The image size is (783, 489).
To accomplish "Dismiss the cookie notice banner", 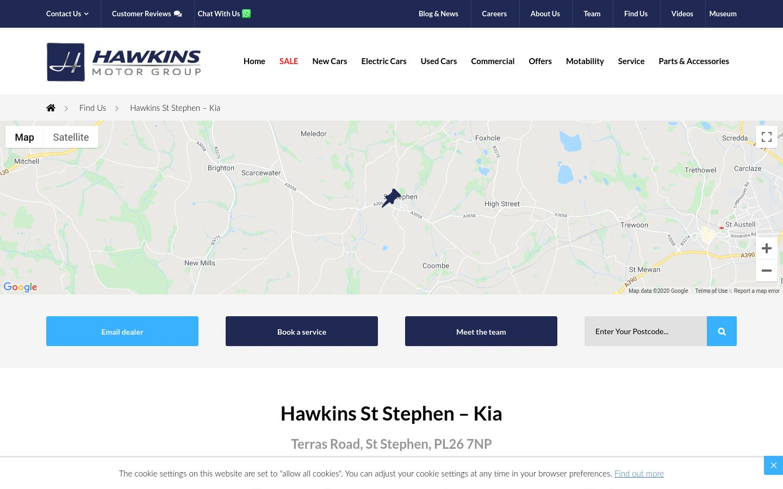I will pyautogui.click(x=773, y=466).
